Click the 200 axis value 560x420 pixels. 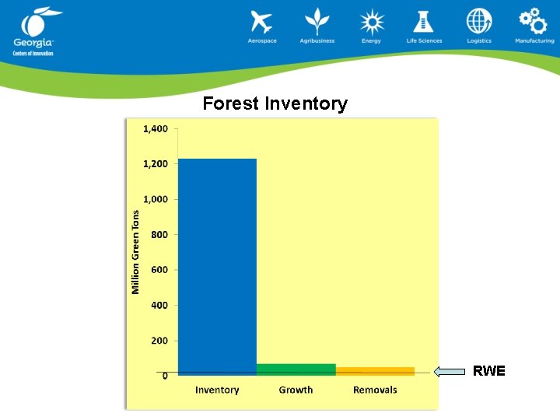point(159,341)
